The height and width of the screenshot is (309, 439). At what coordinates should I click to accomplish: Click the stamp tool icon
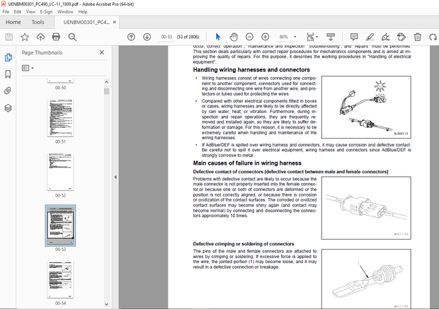point(401,37)
